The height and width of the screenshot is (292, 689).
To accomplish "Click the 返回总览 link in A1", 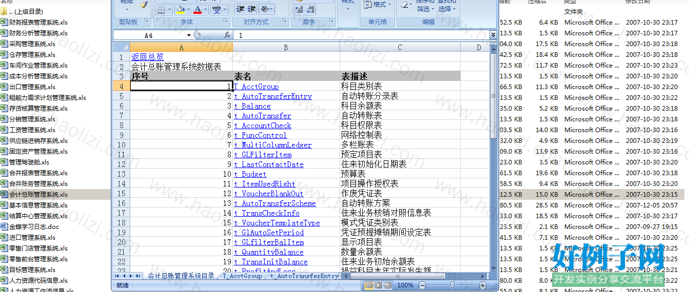I will point(147,57).
